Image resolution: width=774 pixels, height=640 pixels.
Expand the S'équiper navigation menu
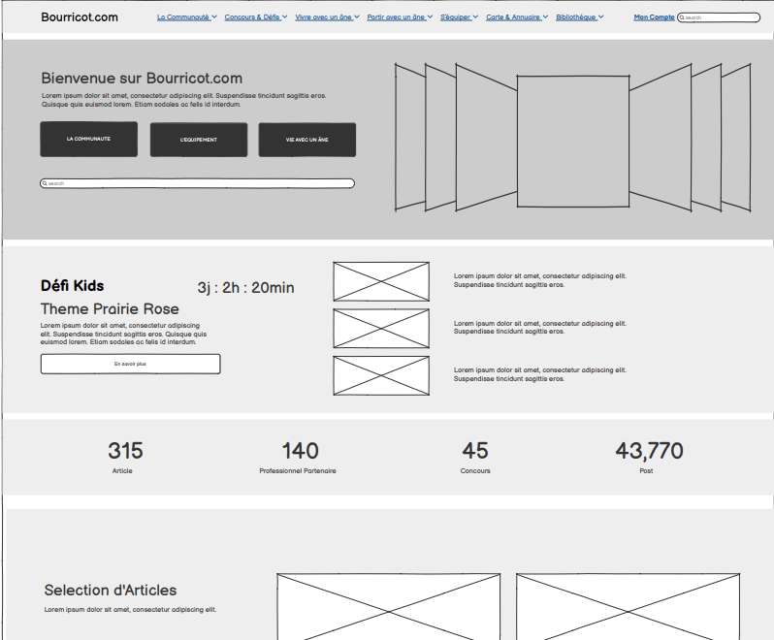tap(458, 17)
